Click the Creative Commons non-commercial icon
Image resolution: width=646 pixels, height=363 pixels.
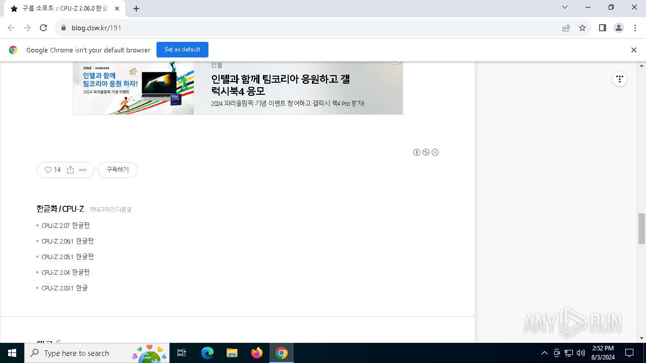click(426, 152)
